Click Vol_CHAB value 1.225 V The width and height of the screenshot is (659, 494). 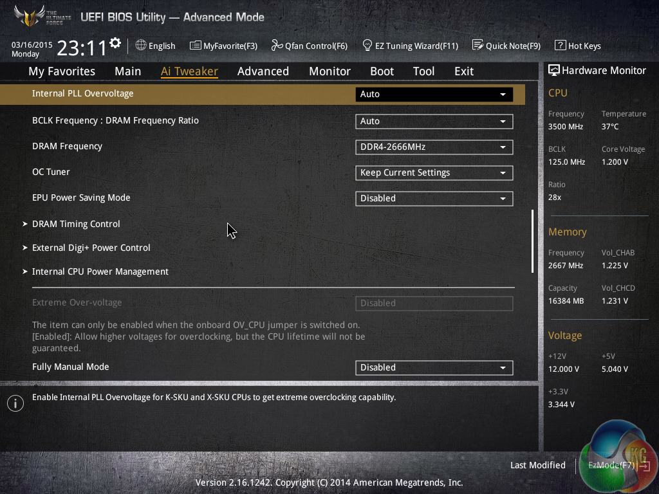click(x=615, y=266)
